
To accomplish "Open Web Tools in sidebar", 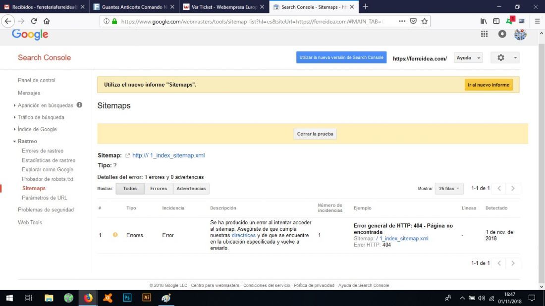I will coord(30,222).
